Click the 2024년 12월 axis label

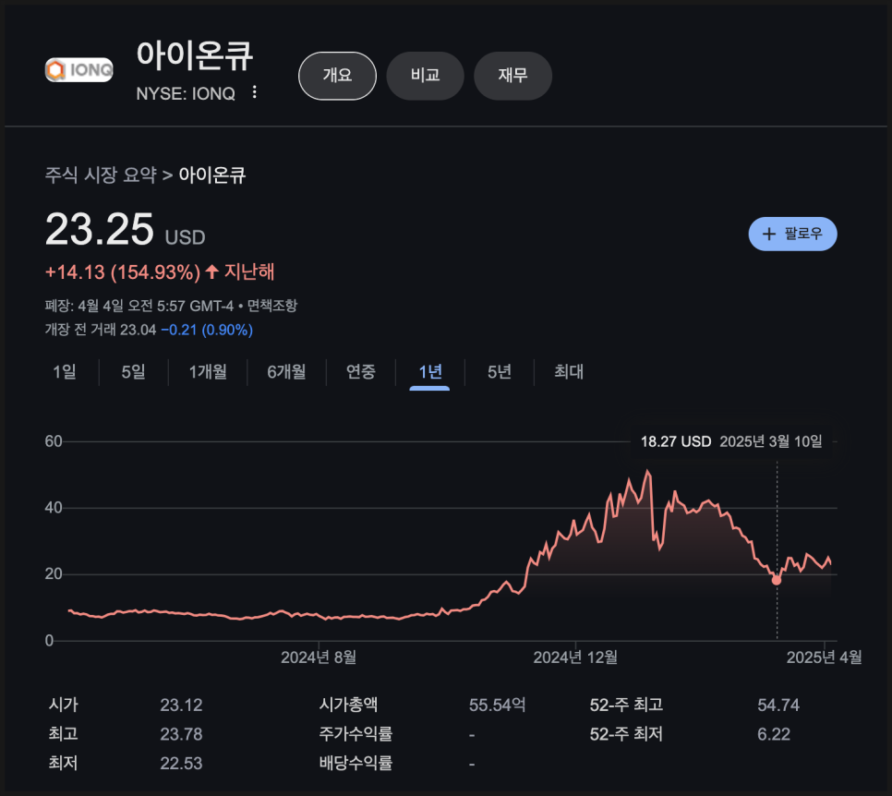click(x=575, y=657)
